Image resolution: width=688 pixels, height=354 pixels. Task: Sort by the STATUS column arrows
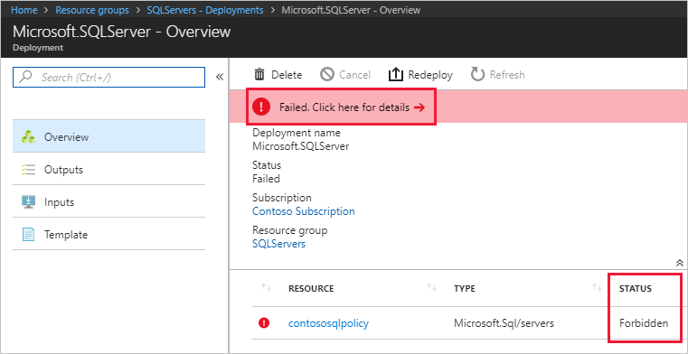(597, 287)
